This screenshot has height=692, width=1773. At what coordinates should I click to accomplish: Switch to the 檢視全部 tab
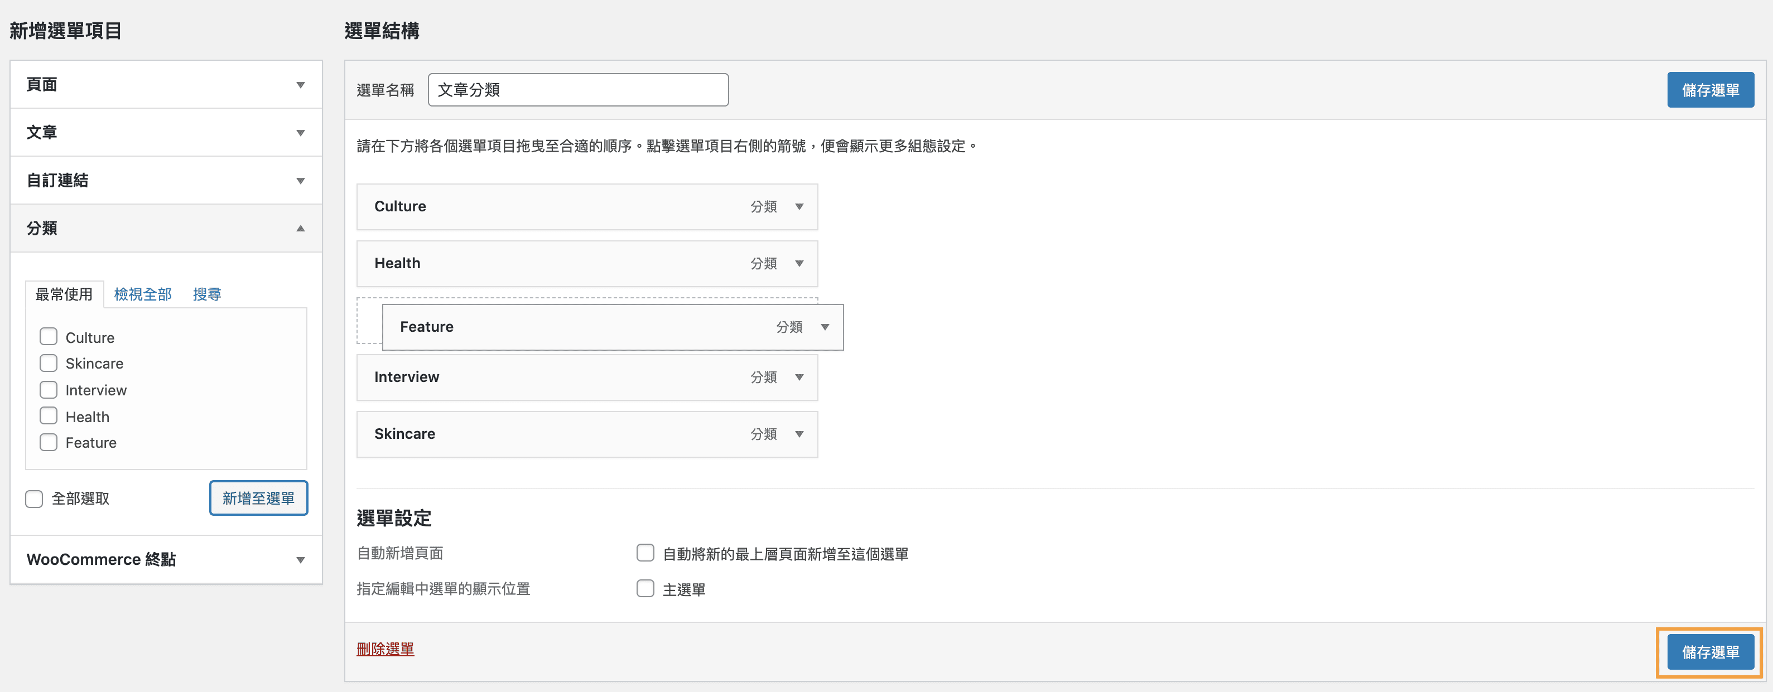click(142, 294)
